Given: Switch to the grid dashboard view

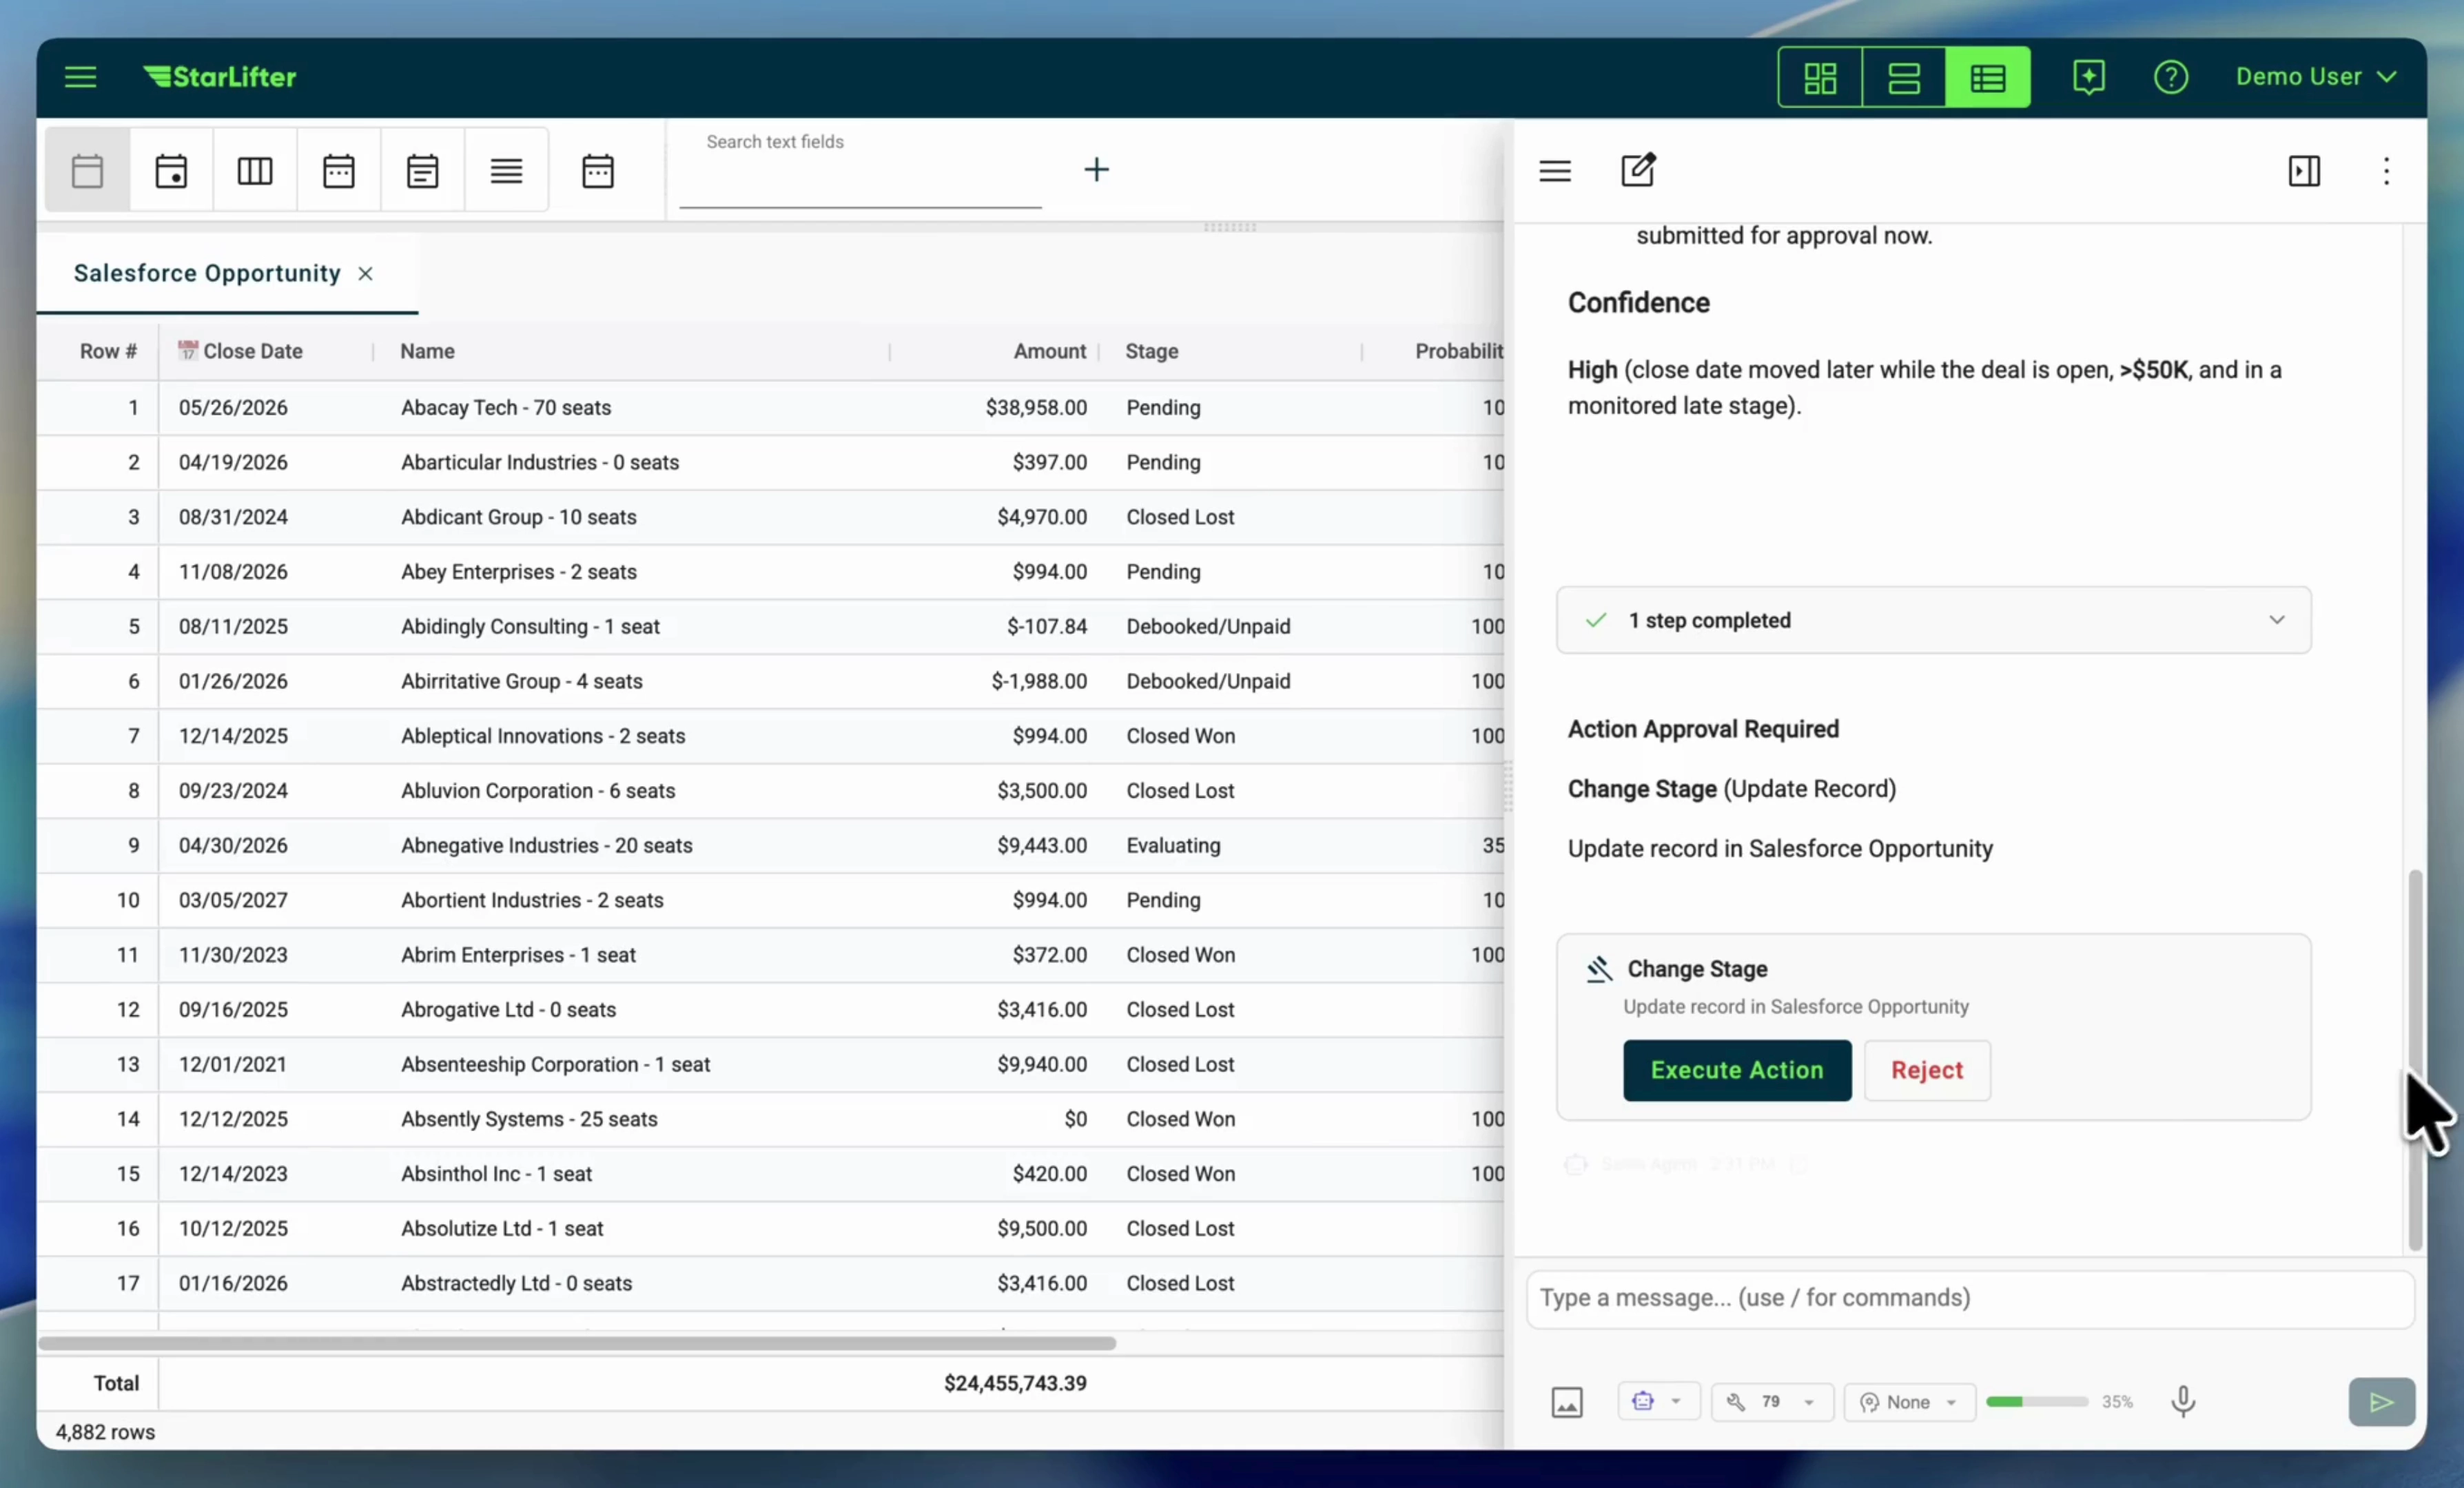Looking at the screenshot, I should (x=1819, y=77).
